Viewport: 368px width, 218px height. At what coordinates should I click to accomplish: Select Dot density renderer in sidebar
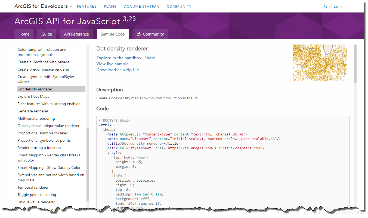tap(51, 89)
